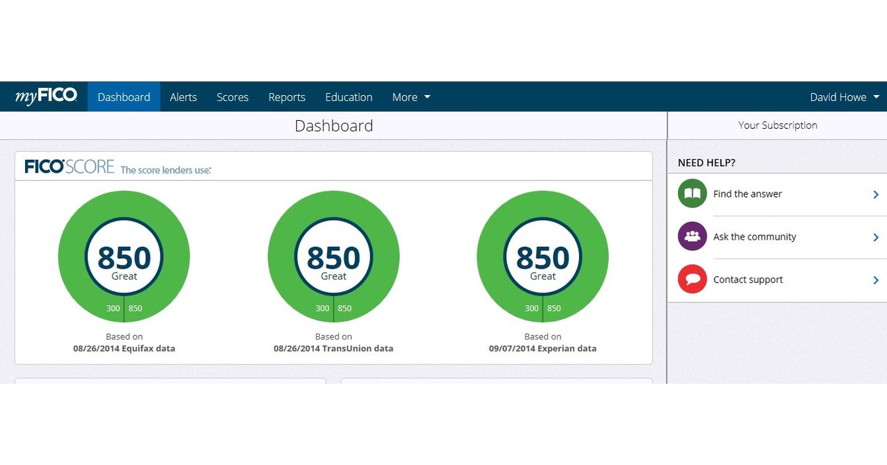Screen dimensions: 887x465
Task: Click the arrow next to Find the answer
Action: coord(876,194)
